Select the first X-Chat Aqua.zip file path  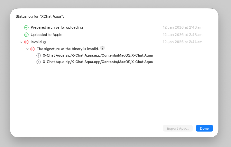pos(98,55)
